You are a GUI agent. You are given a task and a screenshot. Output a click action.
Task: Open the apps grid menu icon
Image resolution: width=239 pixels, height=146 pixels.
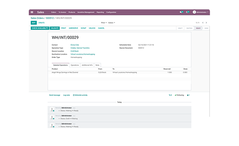click(x=32, y=12)
